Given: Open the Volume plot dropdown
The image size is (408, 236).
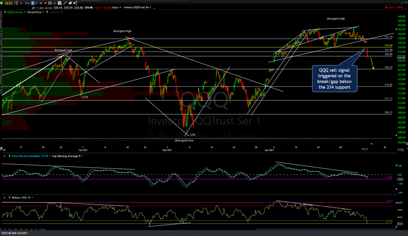Looking at the screenshot, I should [62, 12].
